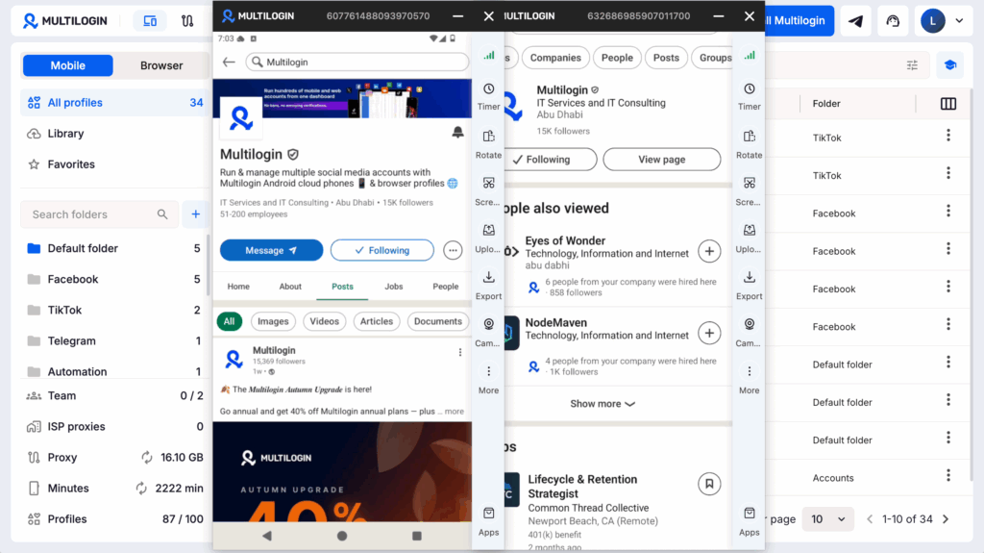984x553 pixels.
Task: Open row menu for Accounts folder profile
Action: click(948, 476)
